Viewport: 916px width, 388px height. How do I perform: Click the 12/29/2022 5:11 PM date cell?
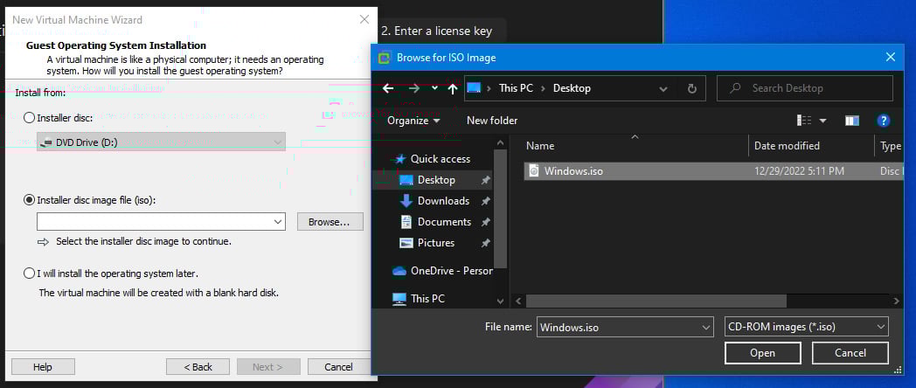[799, 171]
